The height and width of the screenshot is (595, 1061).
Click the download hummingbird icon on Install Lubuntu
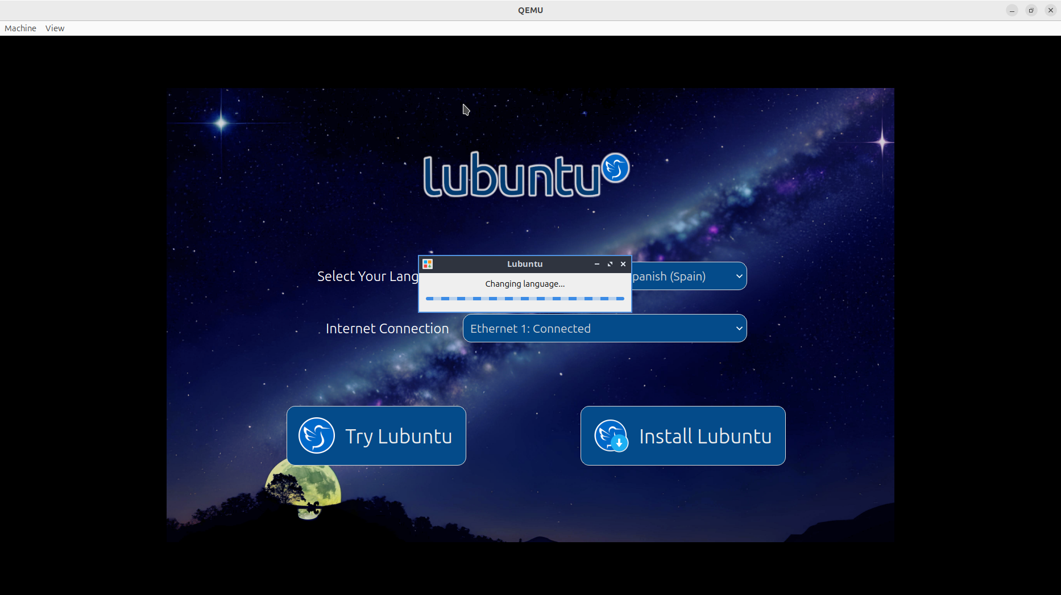611,435
